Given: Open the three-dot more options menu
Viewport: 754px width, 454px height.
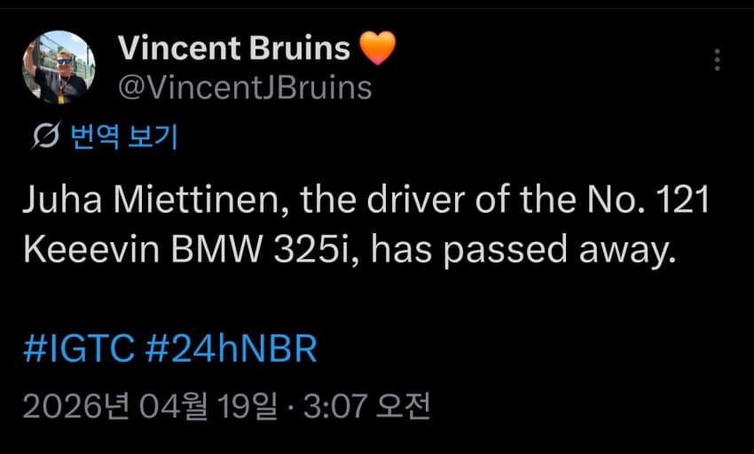Looking at the screenshot, I should (717, 60).
